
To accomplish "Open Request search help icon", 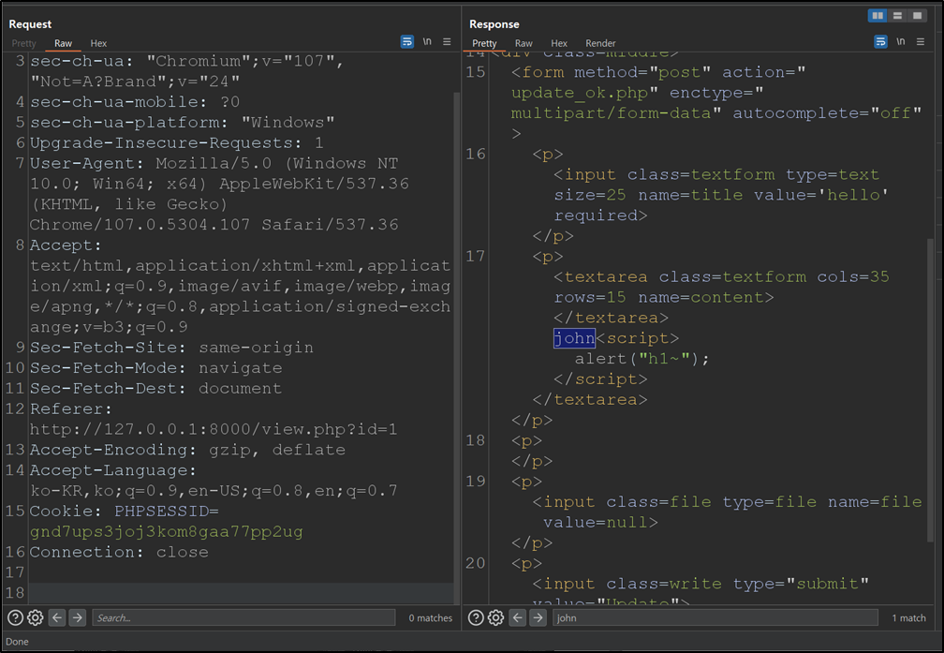I will coord(16,617).
